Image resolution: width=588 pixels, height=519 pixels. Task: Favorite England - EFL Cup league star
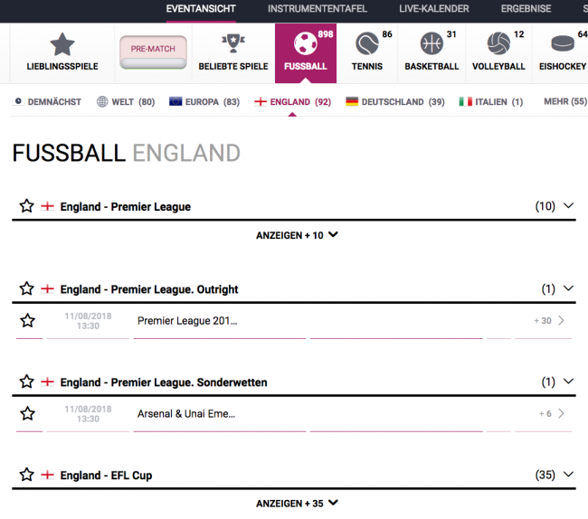point(27,475)
